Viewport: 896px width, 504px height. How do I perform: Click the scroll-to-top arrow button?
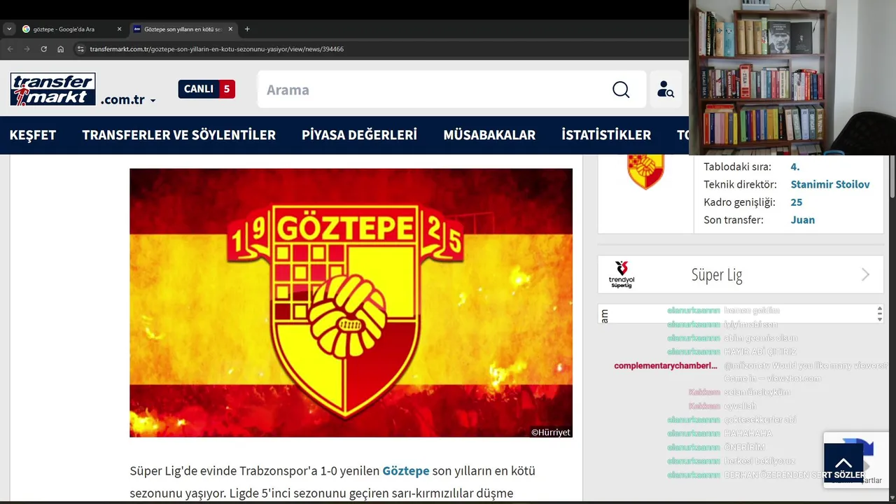click(x=843, y=463)
